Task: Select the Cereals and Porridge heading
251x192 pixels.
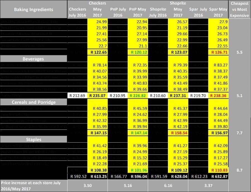Action: tap(33, 102)
